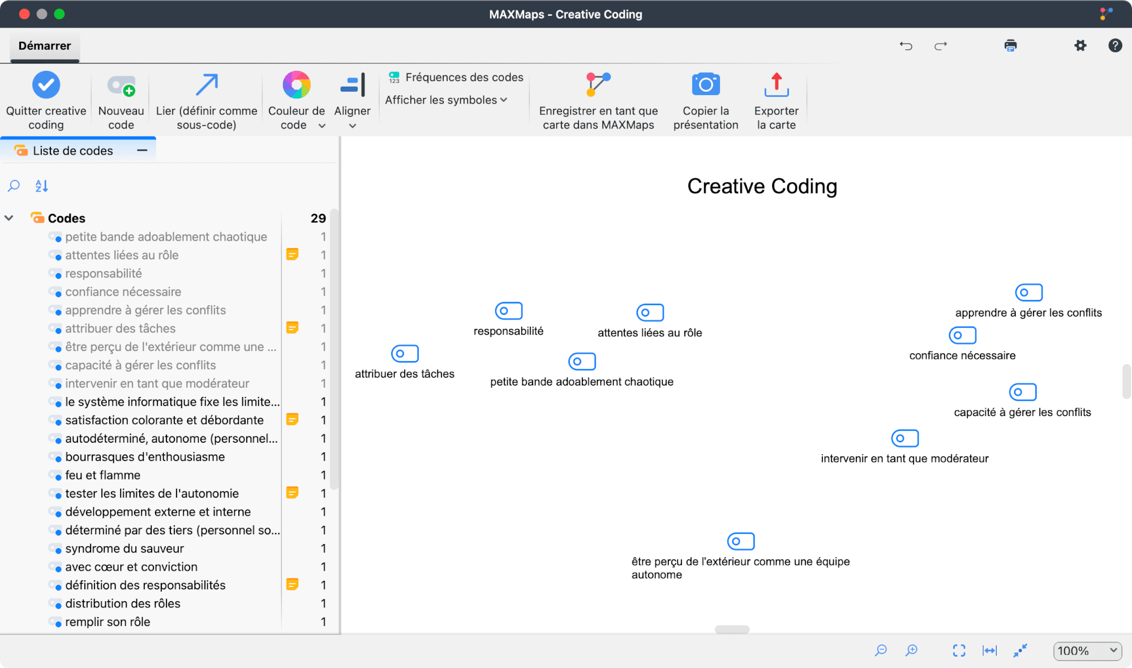Select code bourrasques d'enthousiasme in list

click(145, 457)
